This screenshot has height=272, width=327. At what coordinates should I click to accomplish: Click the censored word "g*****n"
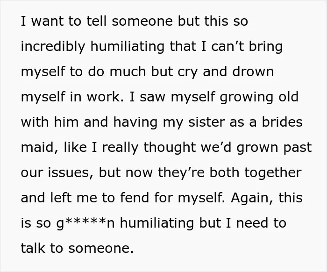click(x=85, y=223)
